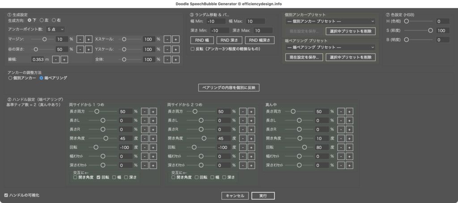Increase 1つめ 長さ両方 with plus
This screenshot has width=458, height=203.
click(x=153, y=111)
